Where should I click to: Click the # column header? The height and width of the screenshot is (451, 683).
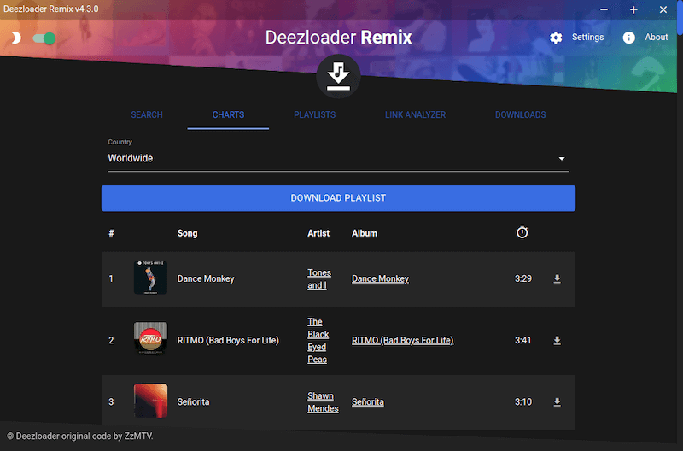pyautogui.click(x=111, y=233)
